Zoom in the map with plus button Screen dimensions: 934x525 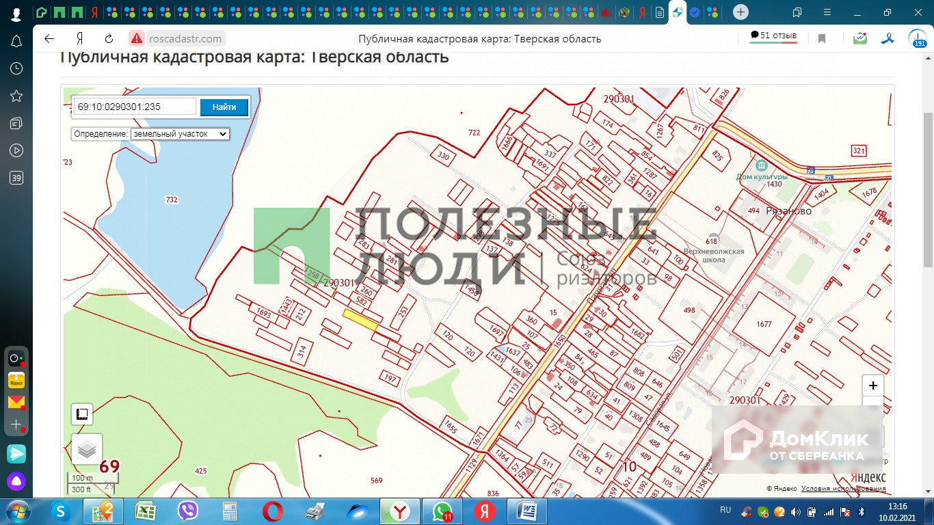872,386
